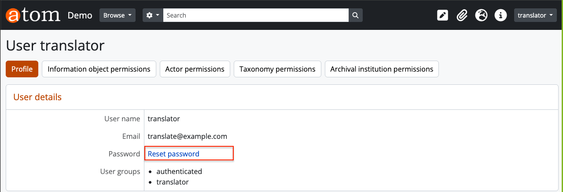Select the Profile tab
The width and height of the screenshot is (563, 192).
(22, 69)
